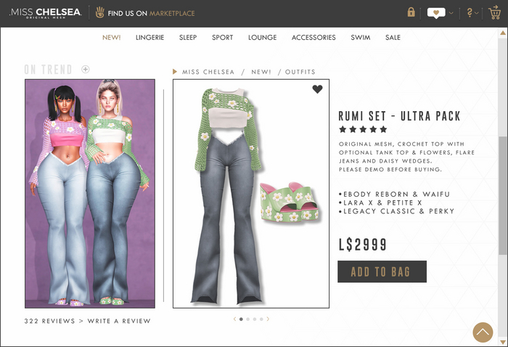Expand the help menu dropdown chevron

477,13
